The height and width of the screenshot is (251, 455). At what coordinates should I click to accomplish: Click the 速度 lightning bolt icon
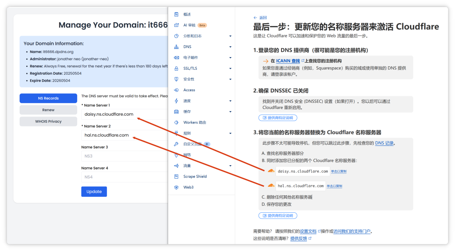pyautogui.click(x=176, y=101)
